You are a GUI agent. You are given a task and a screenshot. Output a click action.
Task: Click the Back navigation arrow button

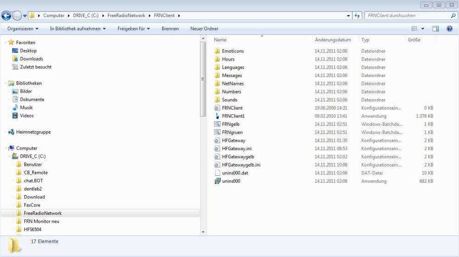pos(6,16)
